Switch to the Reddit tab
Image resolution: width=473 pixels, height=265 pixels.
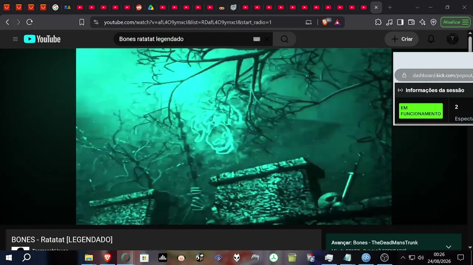click(x=139, y=7)
